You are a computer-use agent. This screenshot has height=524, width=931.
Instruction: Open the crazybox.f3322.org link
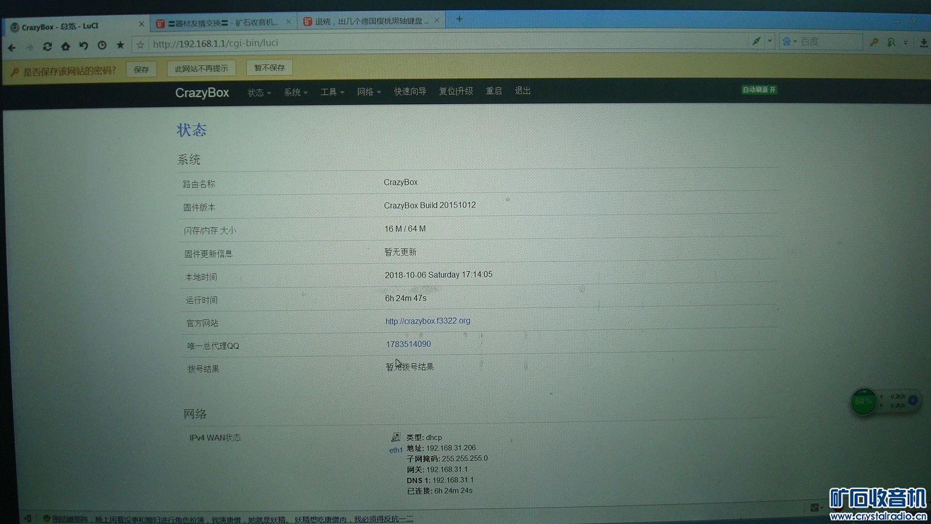pos(428,321)
